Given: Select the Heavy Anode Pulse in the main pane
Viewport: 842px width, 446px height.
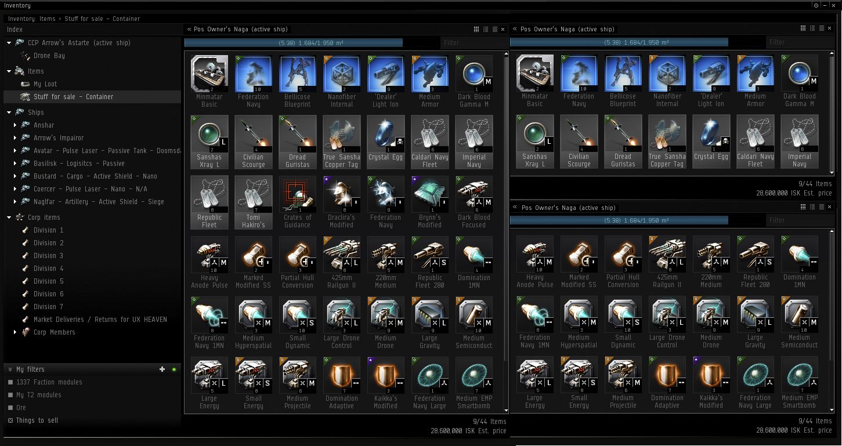Looking at the screenshot, I should click(x=209, y=263).
